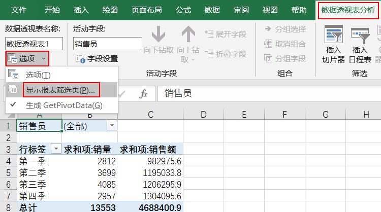Select the 数据透视表分析 tab
Image resolution: width=381 pixels, height=212 pixels.
(348, 10)
